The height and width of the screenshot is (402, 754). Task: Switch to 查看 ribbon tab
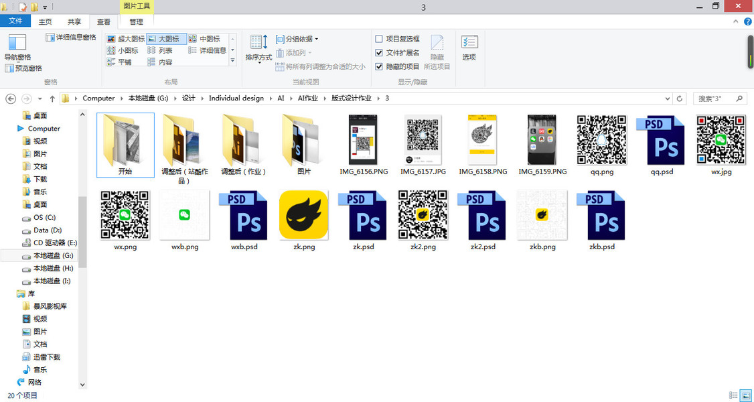point(104,21)
